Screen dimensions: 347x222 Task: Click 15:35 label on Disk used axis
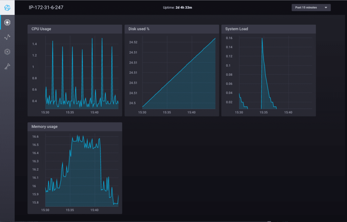click(167, 112)
